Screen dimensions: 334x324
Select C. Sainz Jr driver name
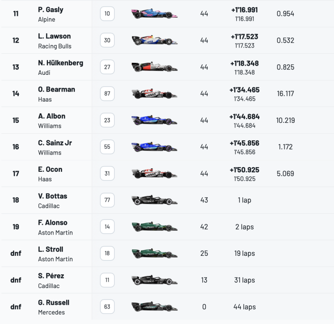click(55, 143)
